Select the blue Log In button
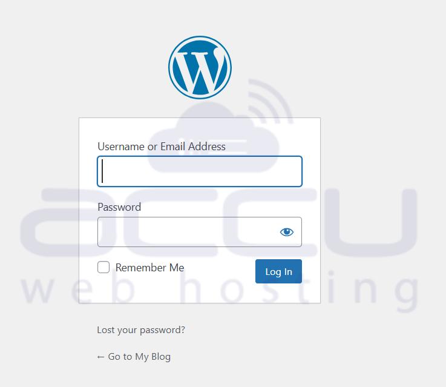This screenshot has height=387, width=446. [278, 271]
